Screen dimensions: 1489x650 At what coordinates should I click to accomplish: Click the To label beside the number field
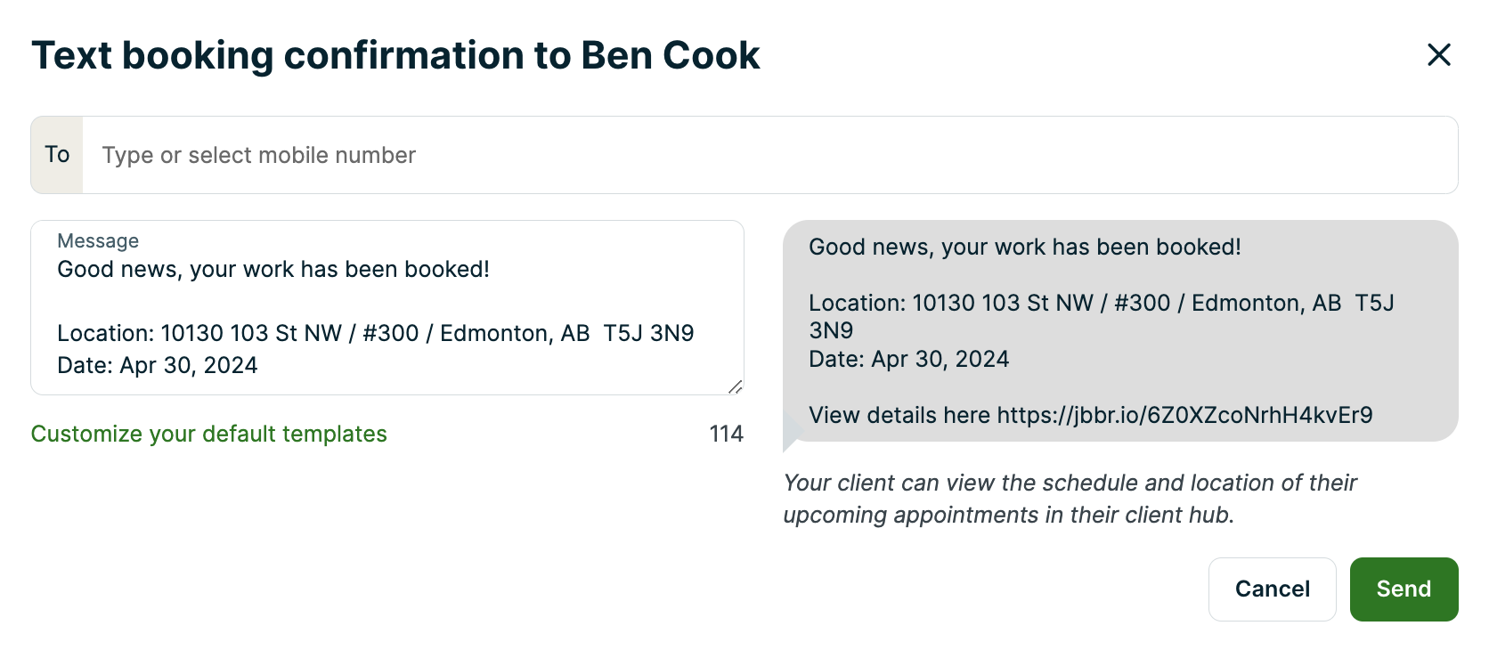(x=56, y=154)
